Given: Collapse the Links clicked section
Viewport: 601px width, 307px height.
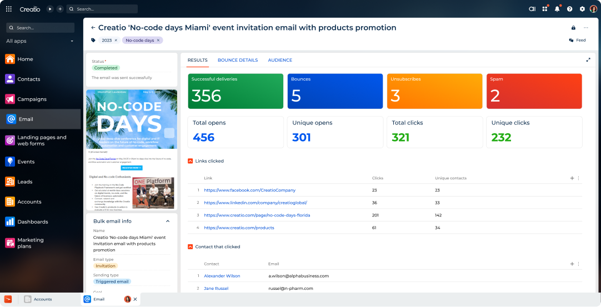Looking at the screenshot, I should point(191,161).
